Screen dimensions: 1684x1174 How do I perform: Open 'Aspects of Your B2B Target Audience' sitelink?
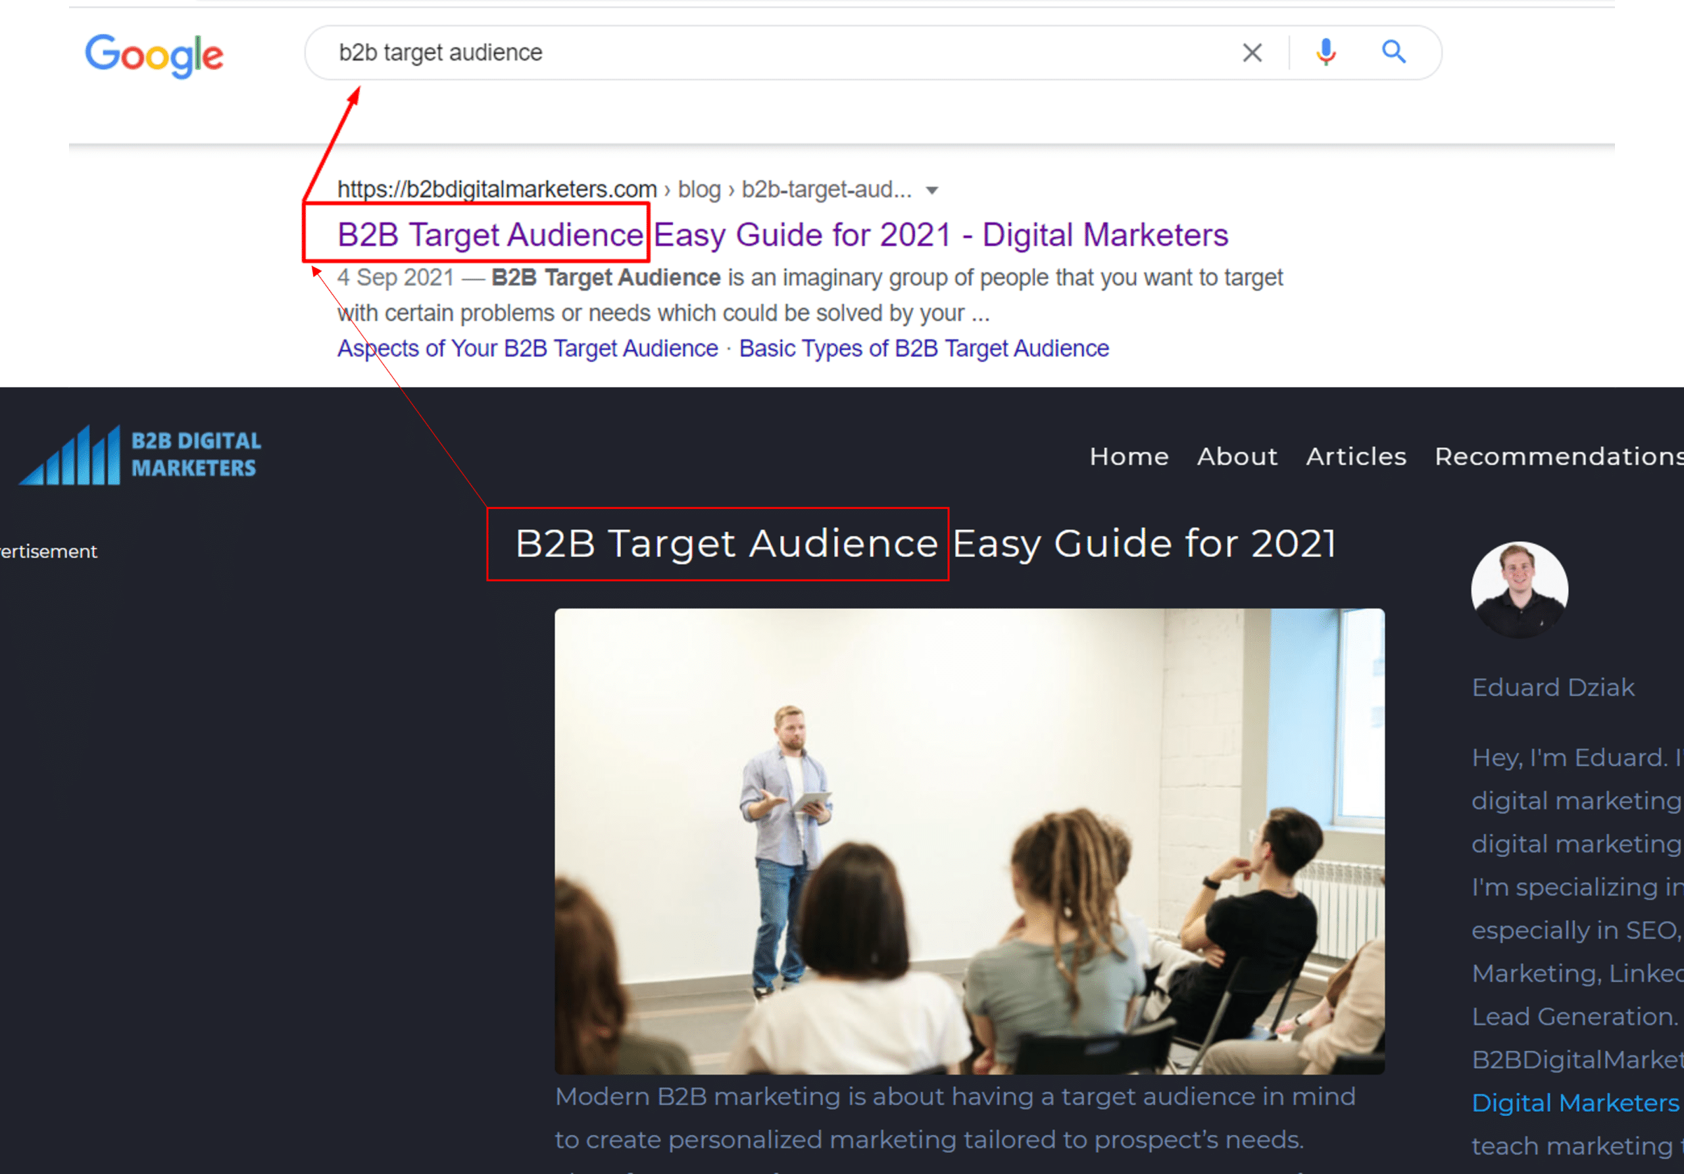(x=528, y=349)
